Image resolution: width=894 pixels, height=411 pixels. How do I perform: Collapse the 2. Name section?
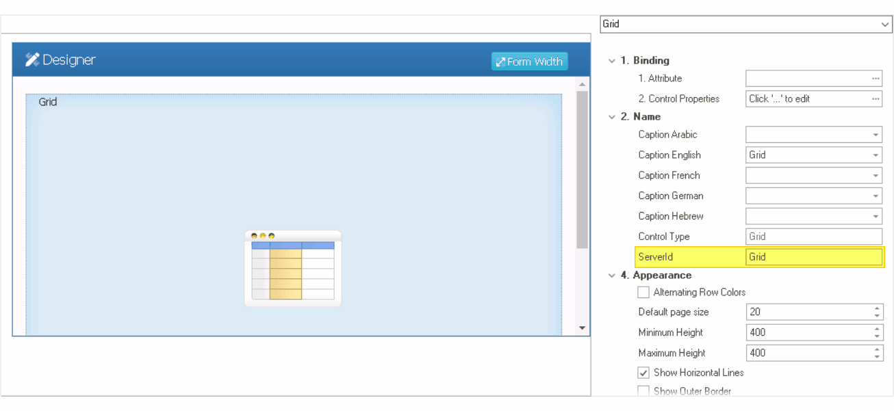(612, 117)
